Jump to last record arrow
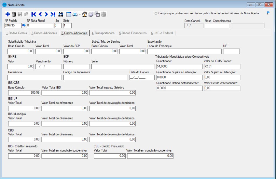The height and width of the screenshot is (179, 276). 53,14
